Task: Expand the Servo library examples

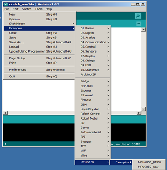Action: tap(93, 127)
